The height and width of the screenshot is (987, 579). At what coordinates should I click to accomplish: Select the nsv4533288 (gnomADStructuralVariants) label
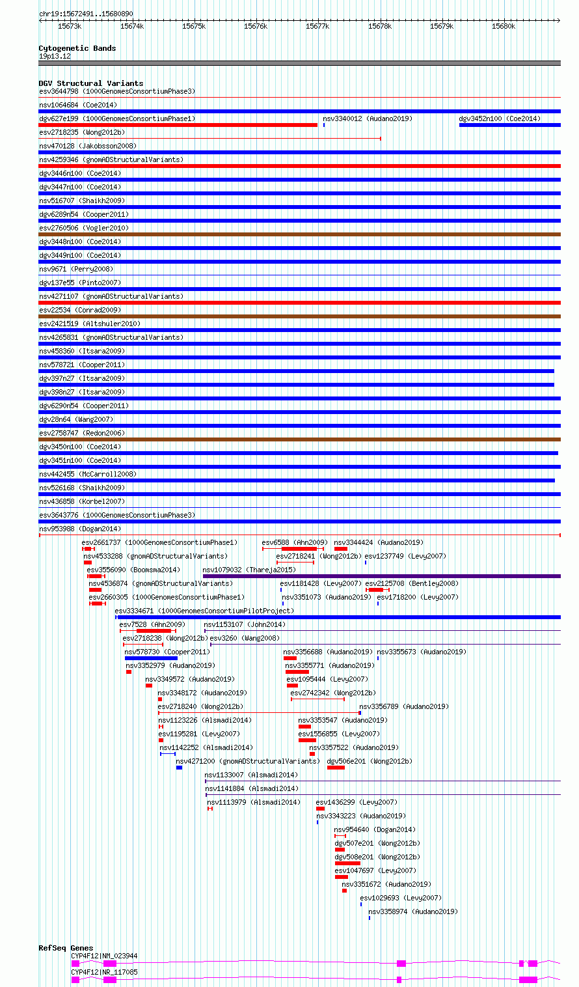(x=156, y=557)
